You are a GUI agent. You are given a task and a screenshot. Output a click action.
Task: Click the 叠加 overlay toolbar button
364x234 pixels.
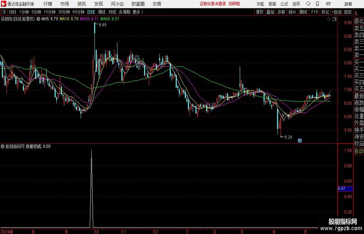point(270,12)
